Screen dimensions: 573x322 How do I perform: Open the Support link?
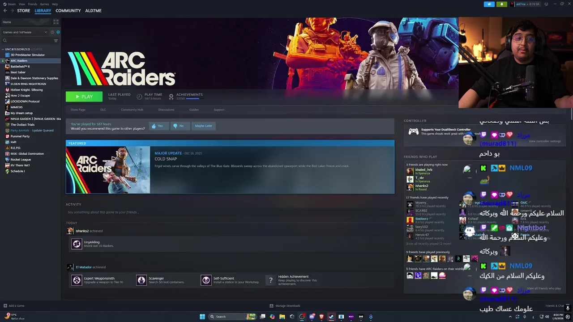[219, 110]
